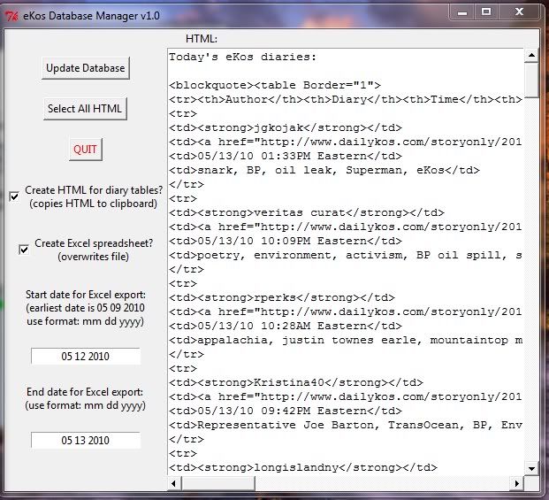Click the "HTML:" label above the text box
Viewport: 549px width, 500px height.
pyautogui.click(x=202, y=39)
